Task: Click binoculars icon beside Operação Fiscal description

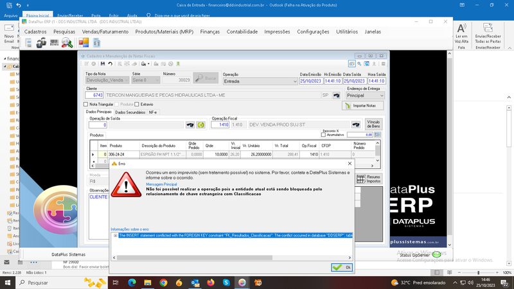Action: [x=356, y=125]
